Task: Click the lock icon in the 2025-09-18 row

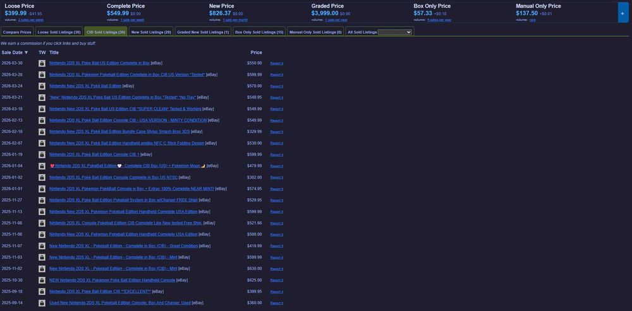Action: point(42,291)
